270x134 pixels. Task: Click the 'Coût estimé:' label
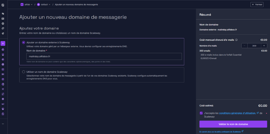206,105
